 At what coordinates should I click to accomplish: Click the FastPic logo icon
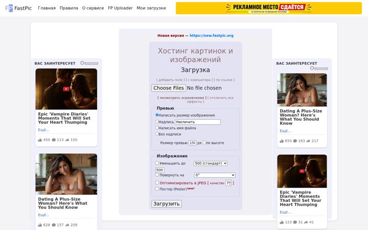coord(9,8)
